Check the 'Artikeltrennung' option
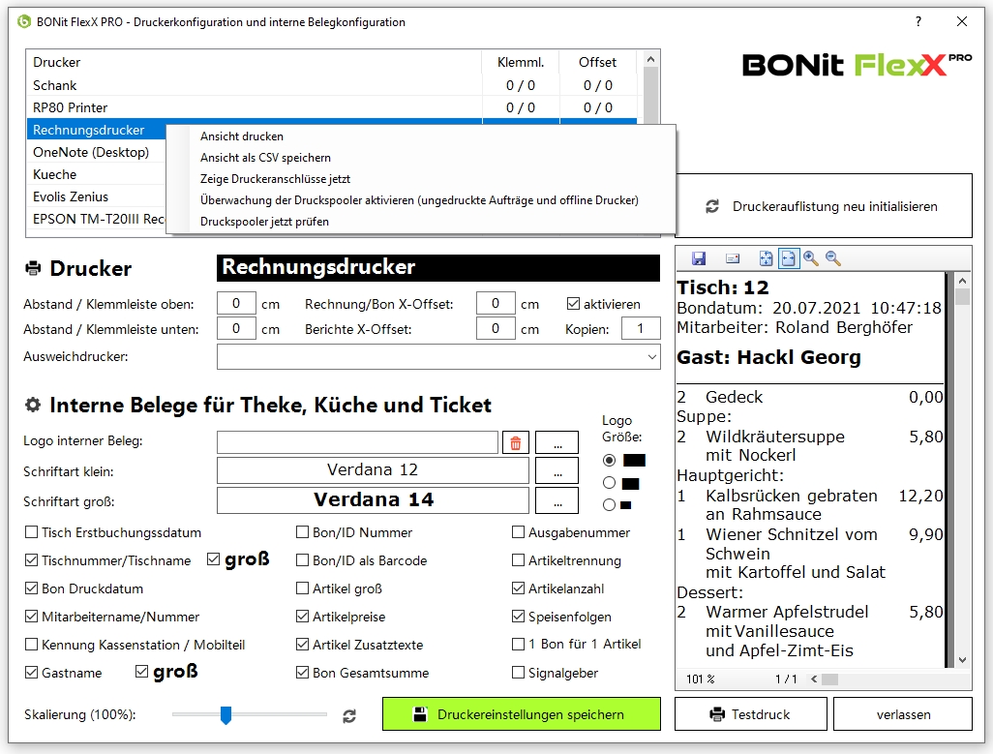The image size is (993, 754). tap(518, 560)
